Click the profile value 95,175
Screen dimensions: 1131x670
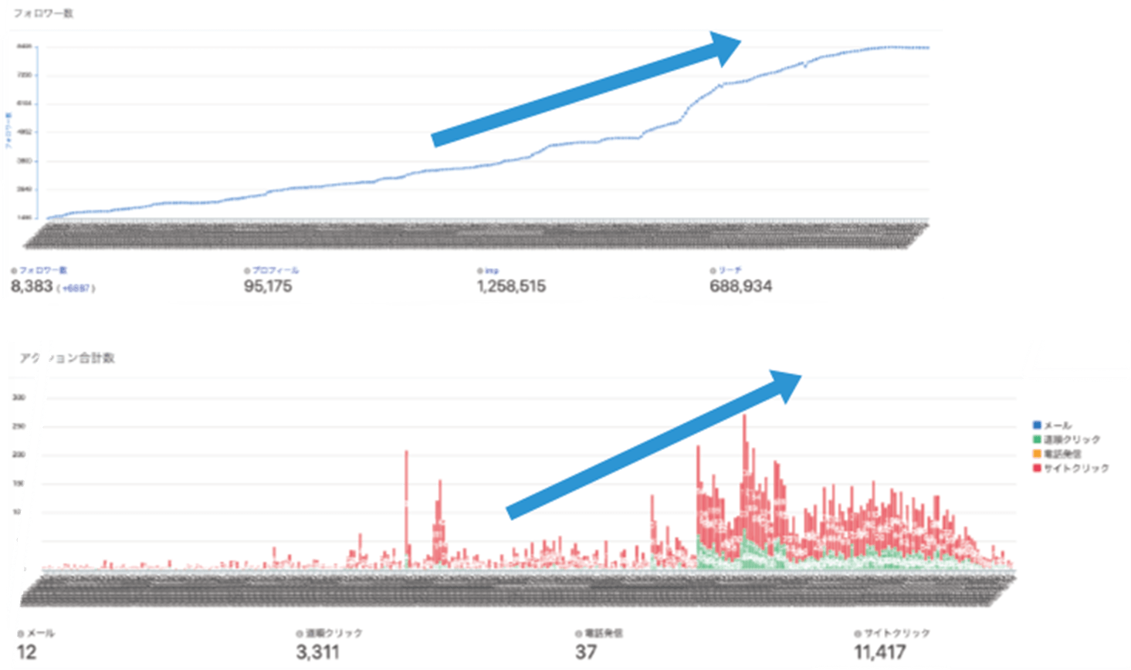pyautogui.click(x=268, y=286)
